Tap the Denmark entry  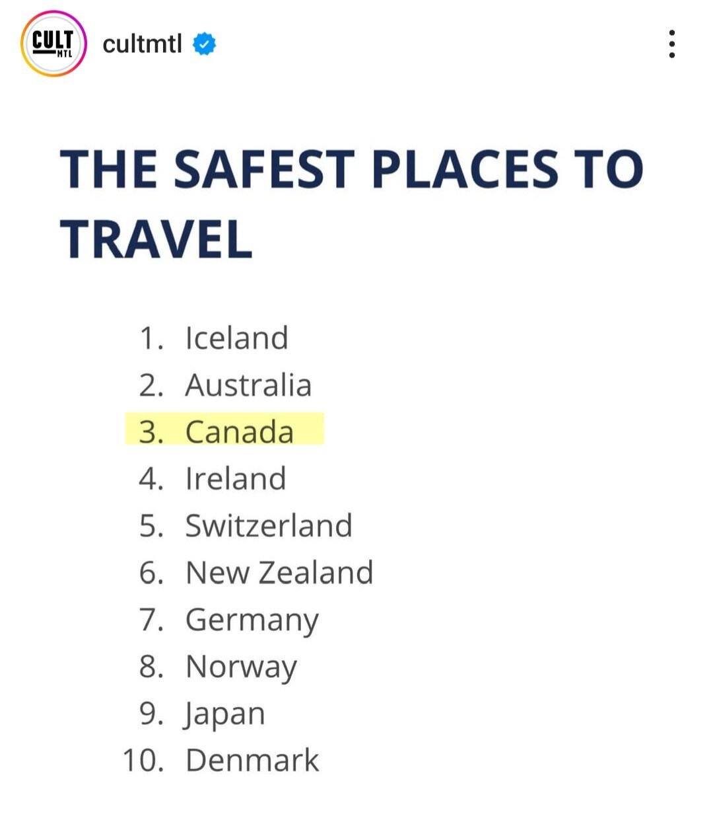point(252,761)
